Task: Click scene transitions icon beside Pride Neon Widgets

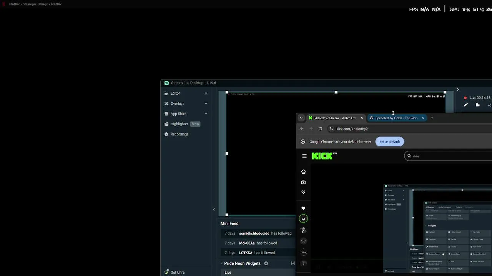Action: coord(293,263)
